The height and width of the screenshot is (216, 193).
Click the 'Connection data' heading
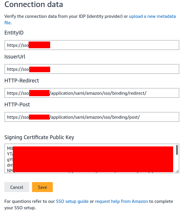pos(34,5)
